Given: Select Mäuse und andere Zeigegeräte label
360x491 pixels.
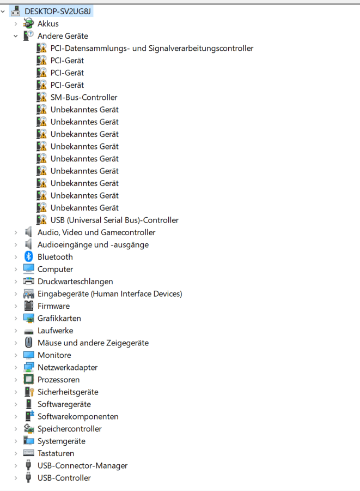Looking at the screenshot, I should (93, 343).
